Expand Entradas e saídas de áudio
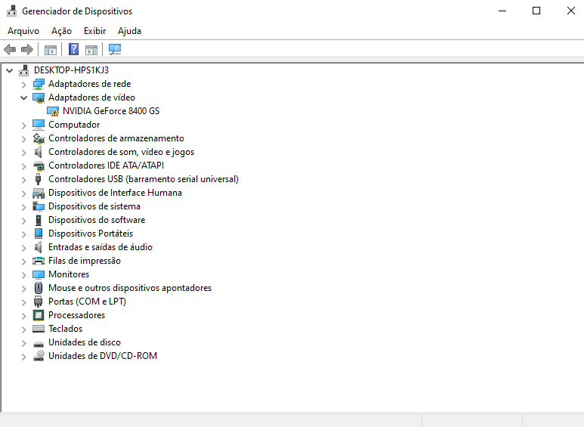Image resolution: width=584 pixels, height=427 pixels. pyautogui.click(x=24, y=248)
